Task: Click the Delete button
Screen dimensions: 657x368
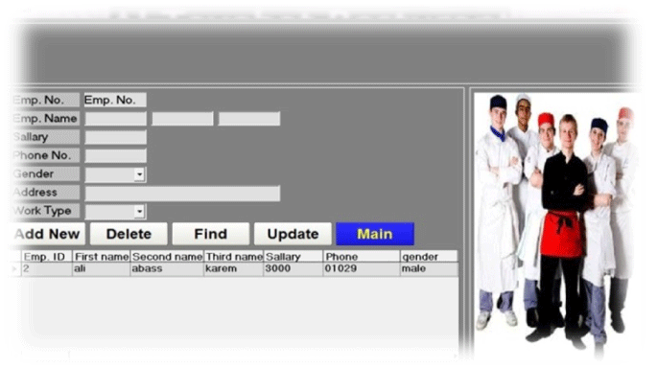Action: (129, 234)
